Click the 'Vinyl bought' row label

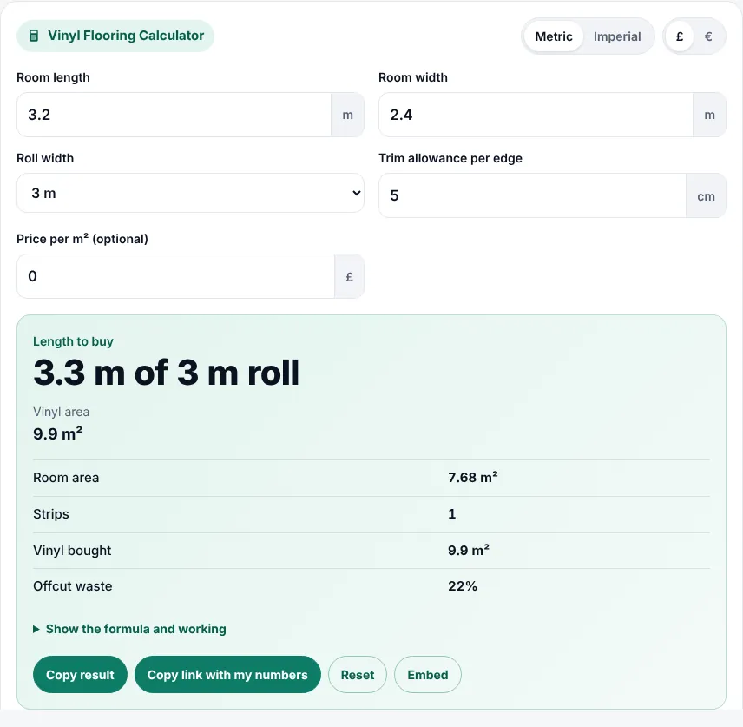72,550
